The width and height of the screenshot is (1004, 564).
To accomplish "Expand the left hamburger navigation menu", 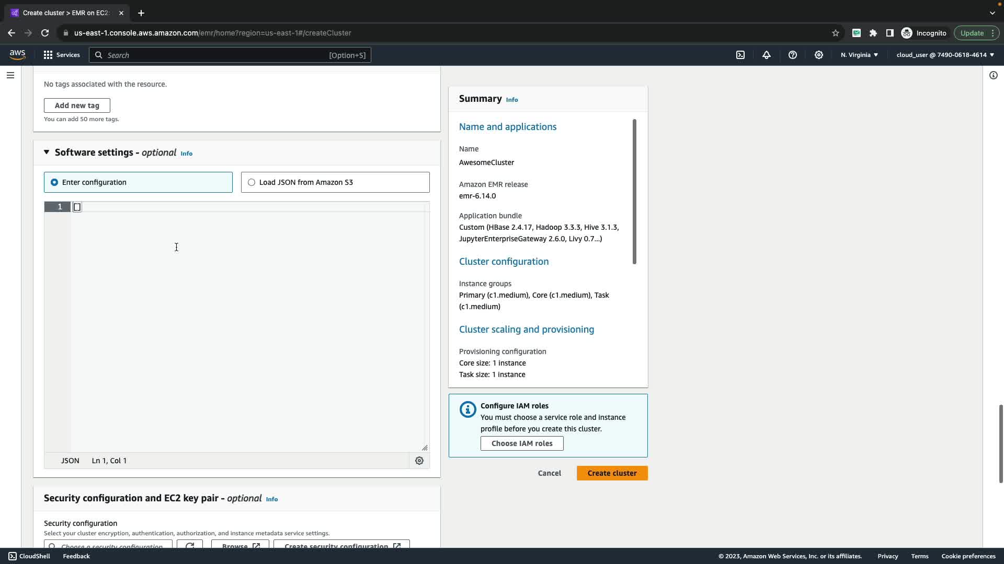I will pos(10,75).
